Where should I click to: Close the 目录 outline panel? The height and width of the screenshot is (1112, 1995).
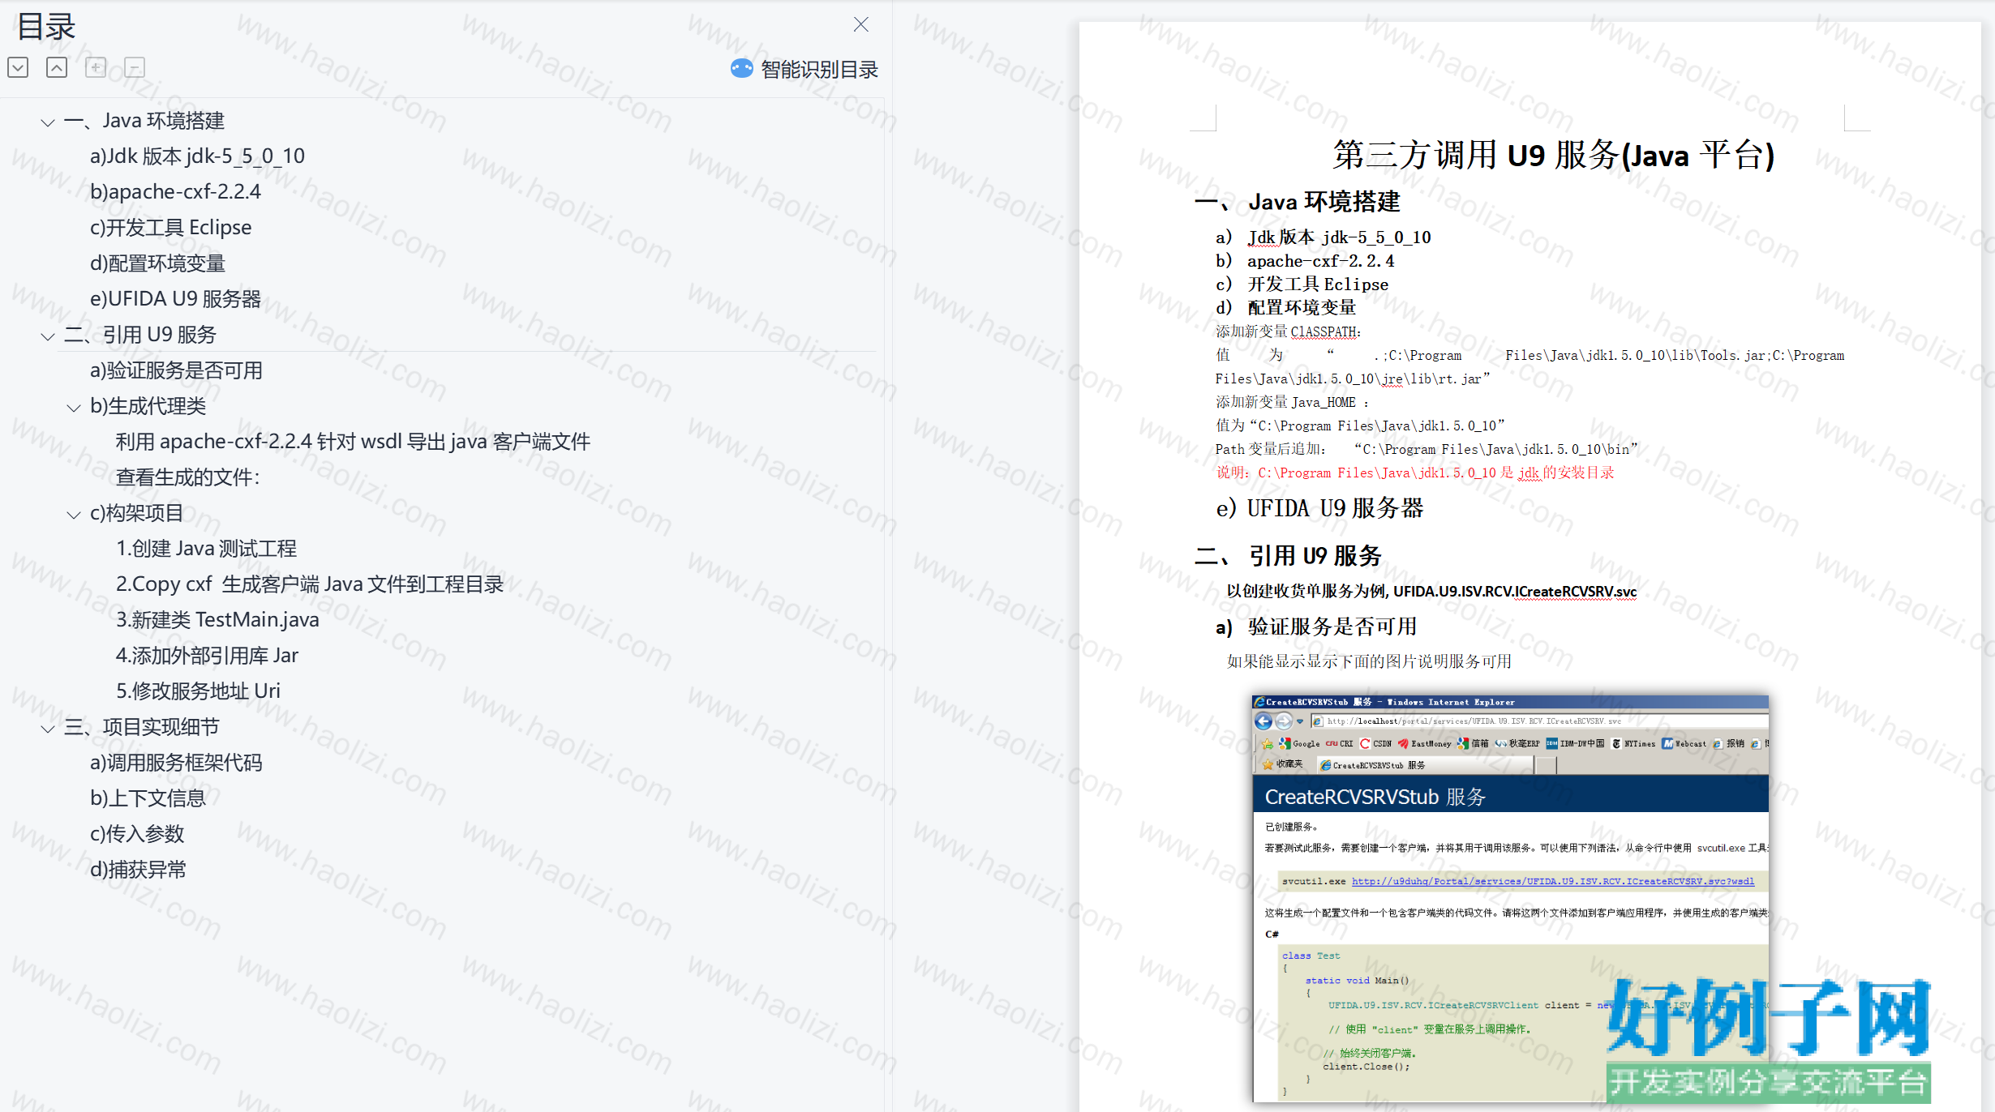(861, 24)
